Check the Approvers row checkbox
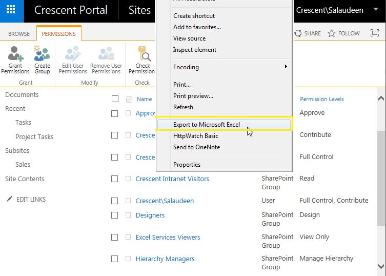The height and width of the screenshot is (276, 386). pyautogui.click(x=114, y=113)
